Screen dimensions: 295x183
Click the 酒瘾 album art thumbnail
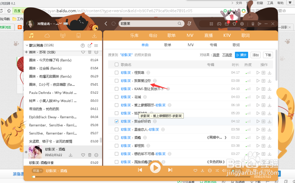(x=35, y=152)
